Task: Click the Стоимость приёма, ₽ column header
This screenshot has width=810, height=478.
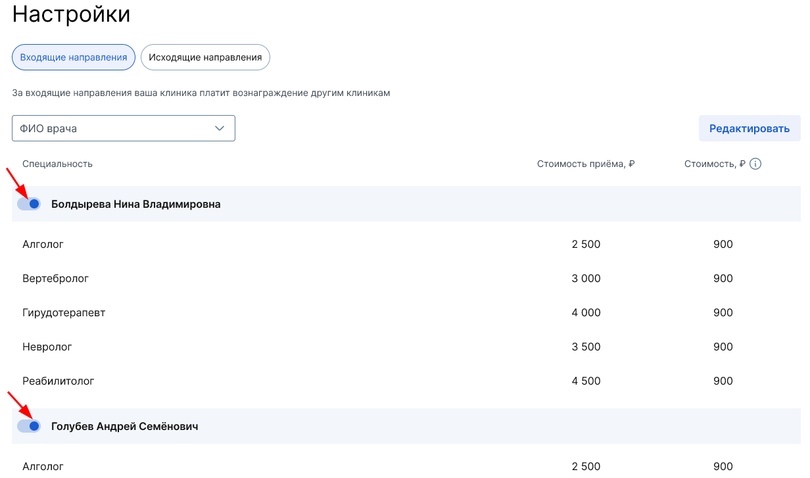Action: [x=585, y=164]
